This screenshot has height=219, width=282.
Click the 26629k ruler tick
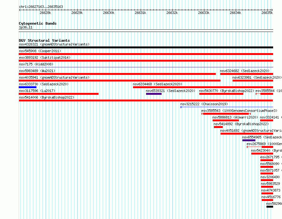point(77,13)
